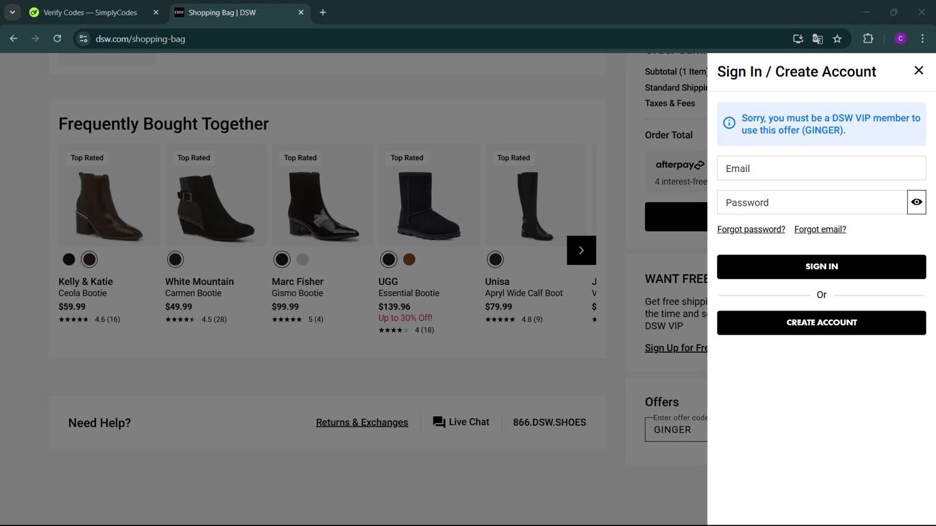Close the Verify Codes SimplyCodes tab
The width and height of the screenshot is (936, 526).
(x=156, y=12)
